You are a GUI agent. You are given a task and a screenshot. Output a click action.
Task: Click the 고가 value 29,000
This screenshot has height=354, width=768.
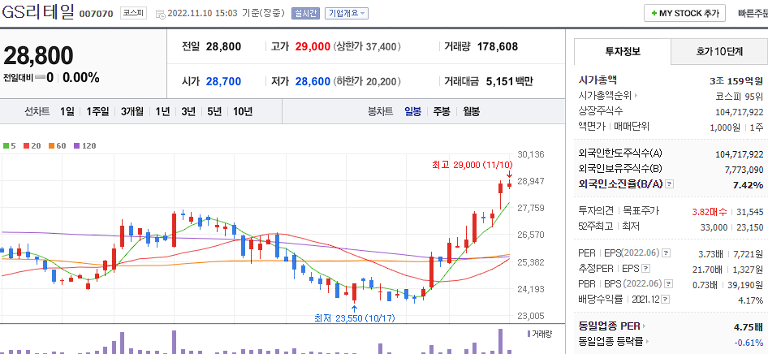pos(313,47)
